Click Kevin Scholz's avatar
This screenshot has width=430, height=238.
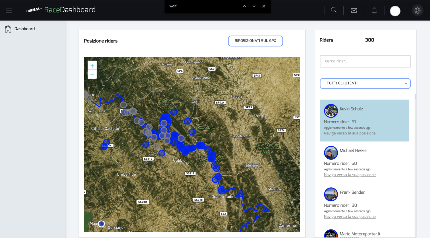click(331, 111)
